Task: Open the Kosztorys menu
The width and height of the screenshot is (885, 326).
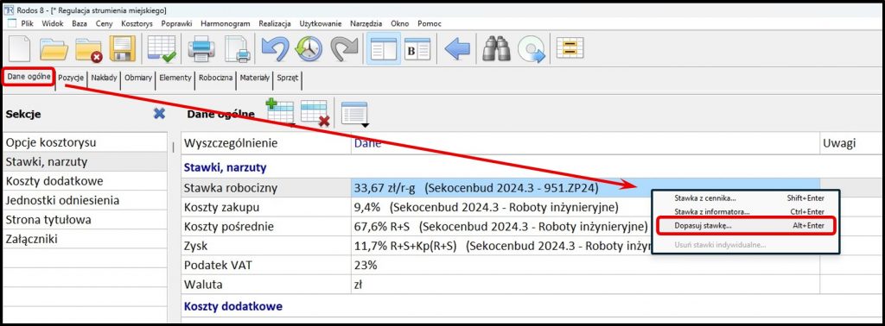Action: [137, 23]
